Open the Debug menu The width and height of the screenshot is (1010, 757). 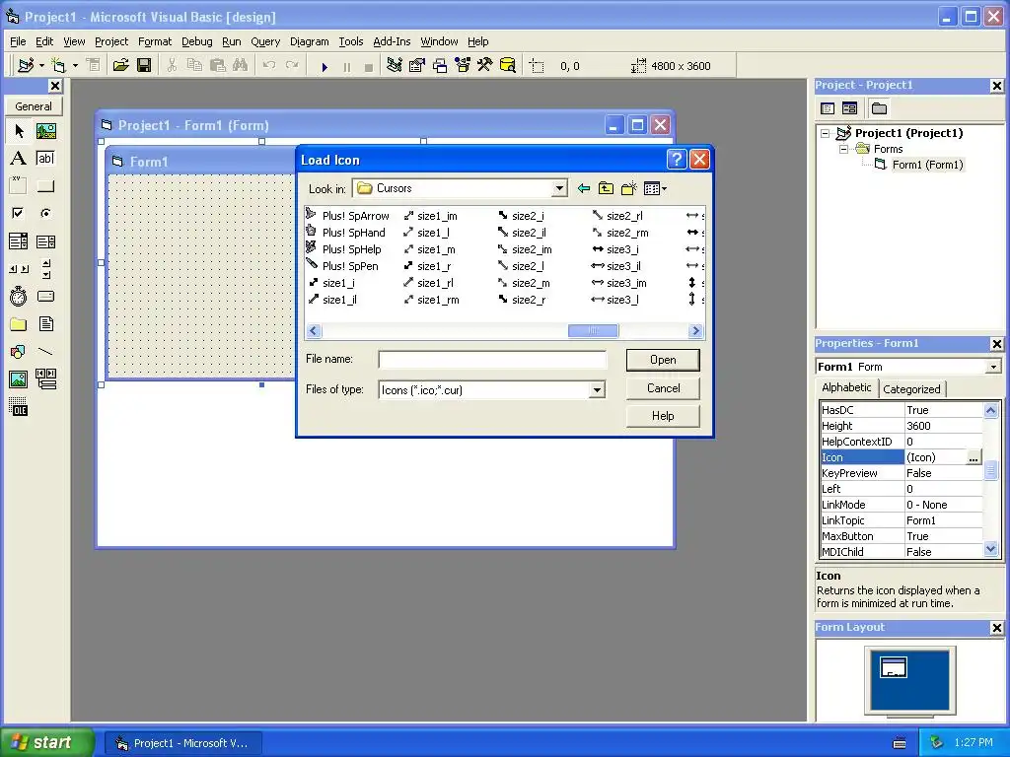[197, 41]
